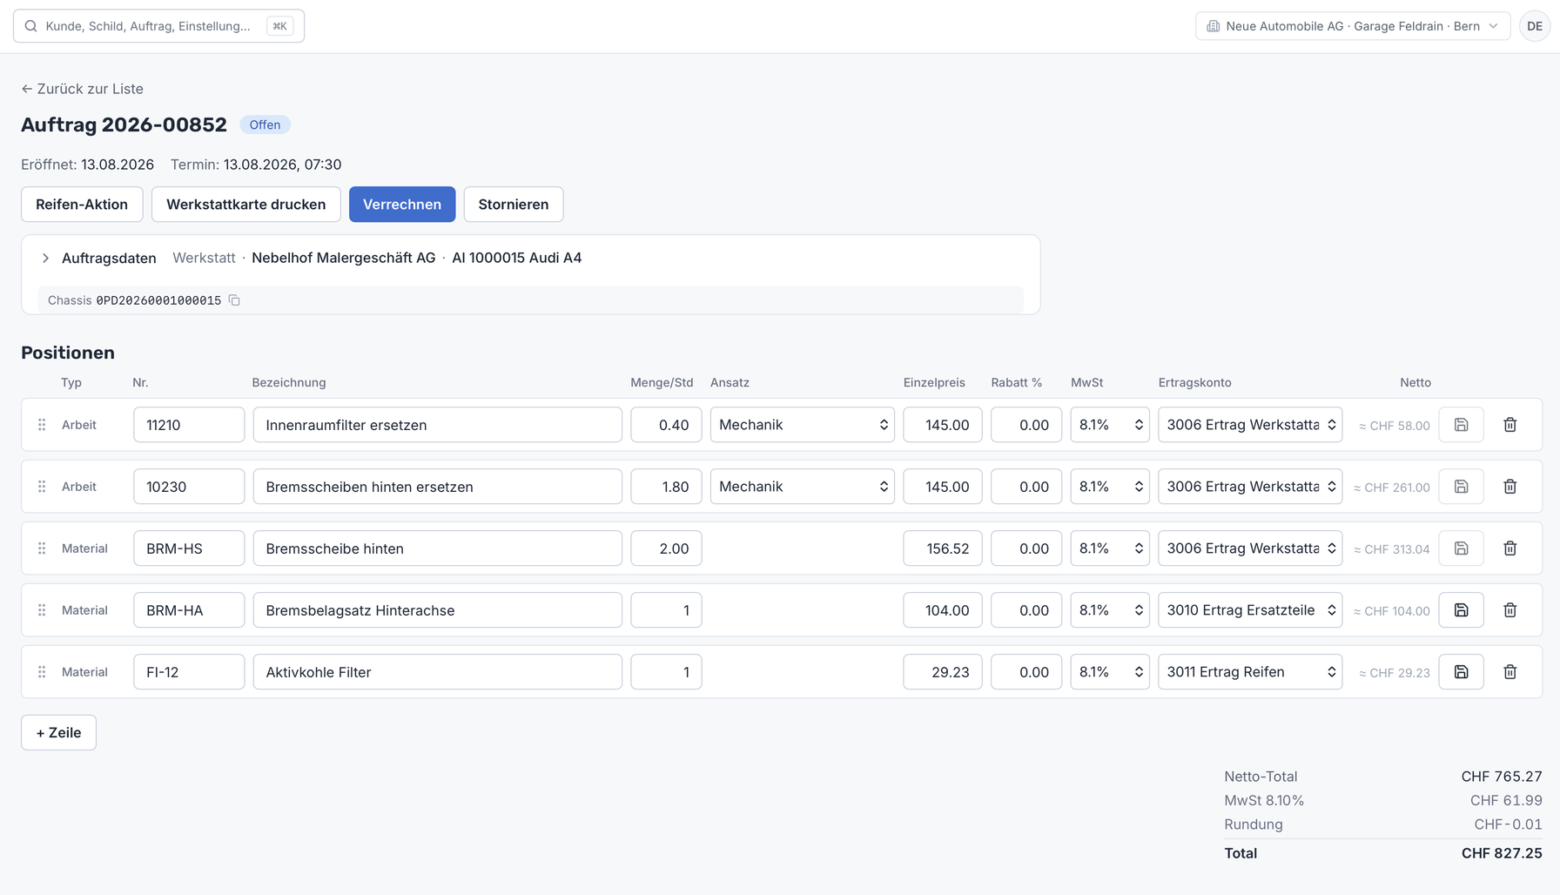
Task: Add a new line with + Zeile
Action: click(x=59, y=733)
